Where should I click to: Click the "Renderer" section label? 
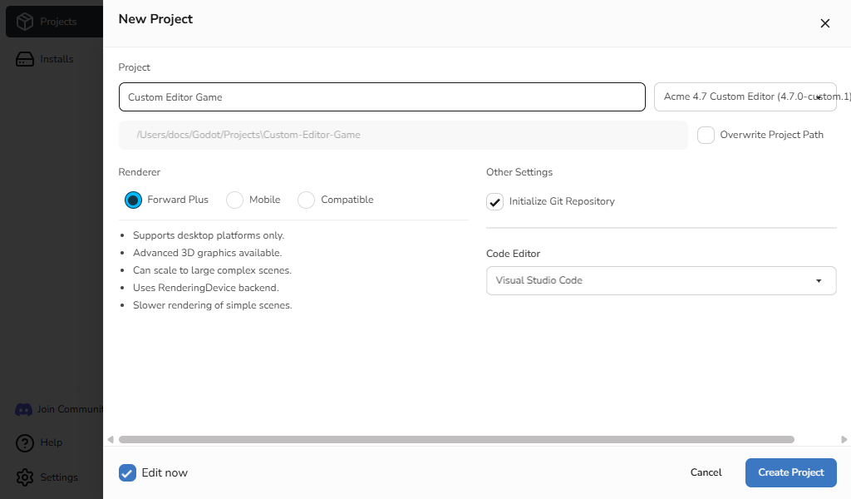point(139,172)
